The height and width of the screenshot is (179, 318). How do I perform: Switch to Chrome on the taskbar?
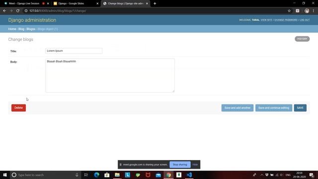coord(168,175)
